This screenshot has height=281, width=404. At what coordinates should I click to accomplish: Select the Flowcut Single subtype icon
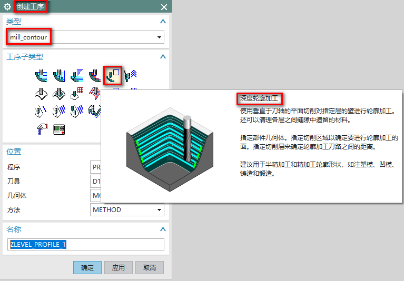point(42,111)
